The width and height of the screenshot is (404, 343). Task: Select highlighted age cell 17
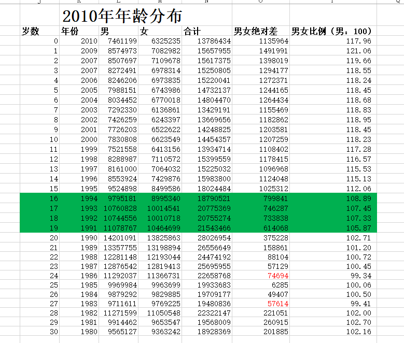click(54, 208)
